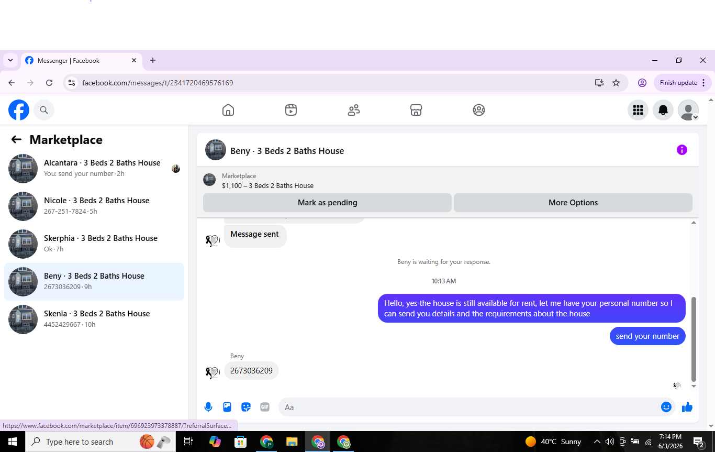Select the Messenger | Facebook tab
The image size is (715, 452).
[81, 61]
